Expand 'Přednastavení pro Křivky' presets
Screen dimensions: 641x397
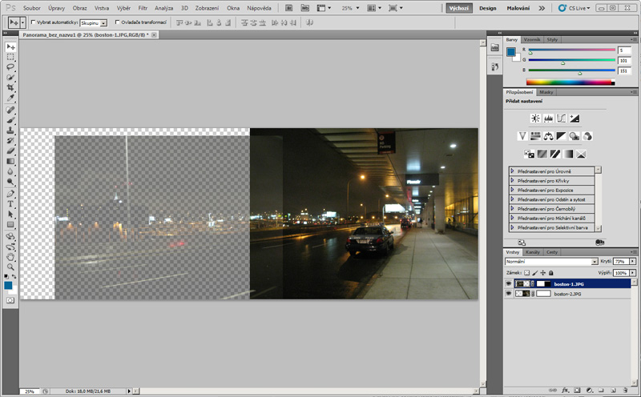click(513, 180)
